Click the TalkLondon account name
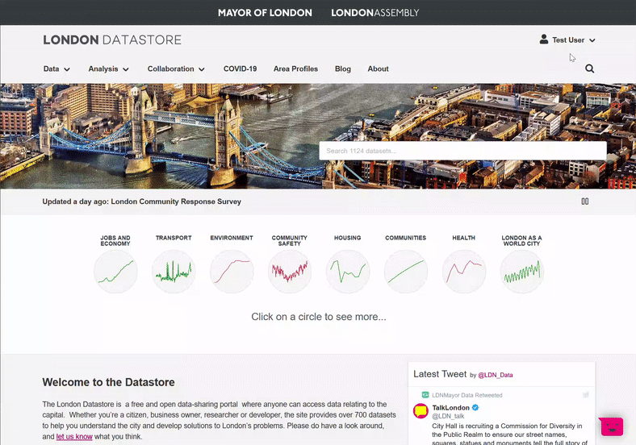636x445 pixels. pos(450,408)
